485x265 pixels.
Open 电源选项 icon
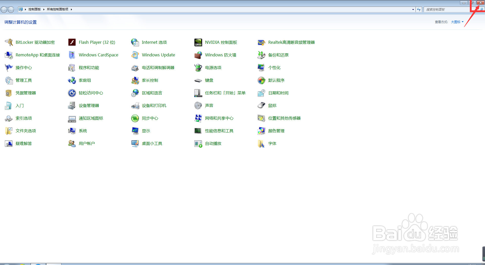198,68
